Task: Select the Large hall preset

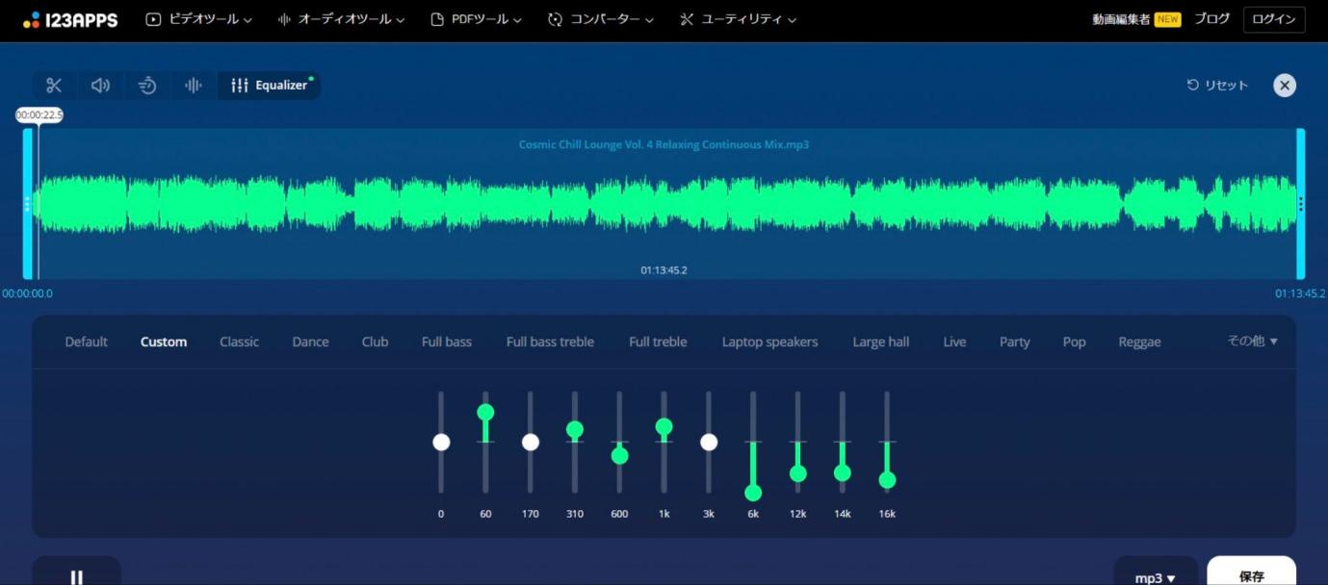Action: (x=880, y=342)
